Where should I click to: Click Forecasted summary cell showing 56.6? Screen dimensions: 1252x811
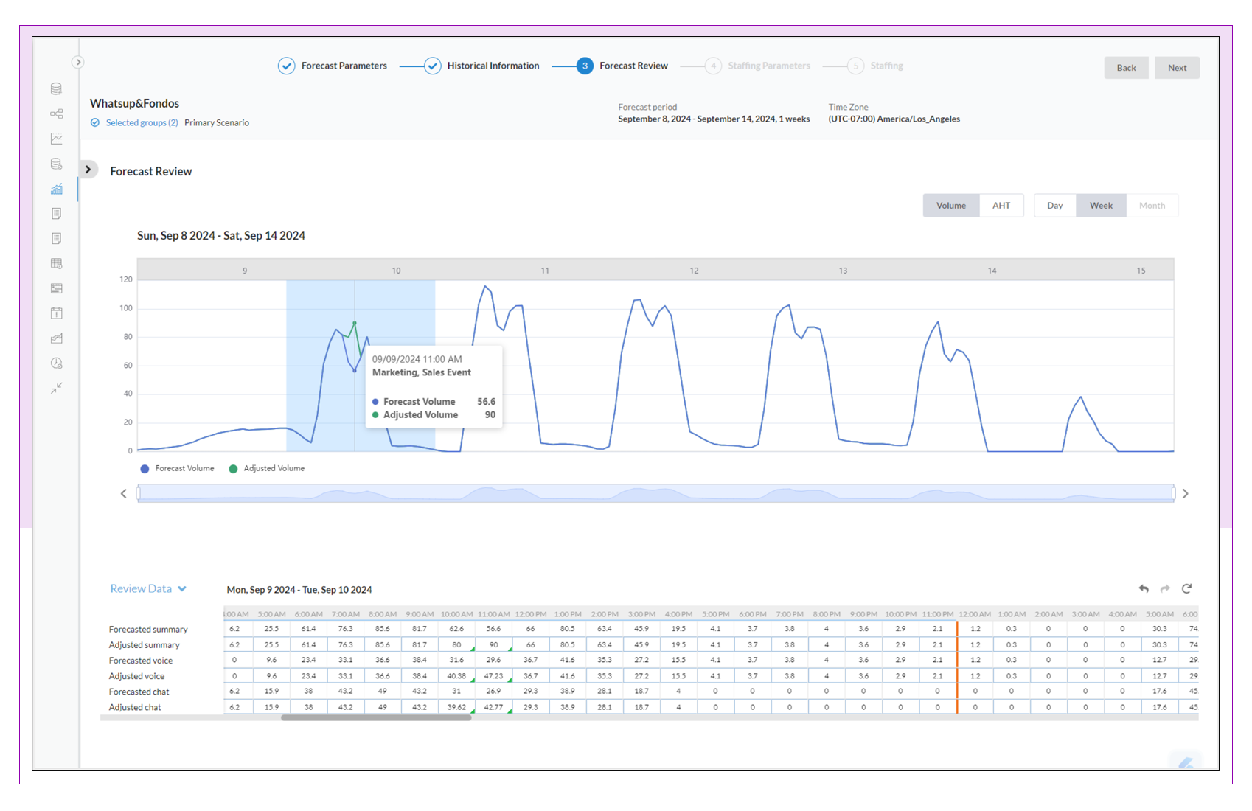pyautogui.click(x=493, y=629)
